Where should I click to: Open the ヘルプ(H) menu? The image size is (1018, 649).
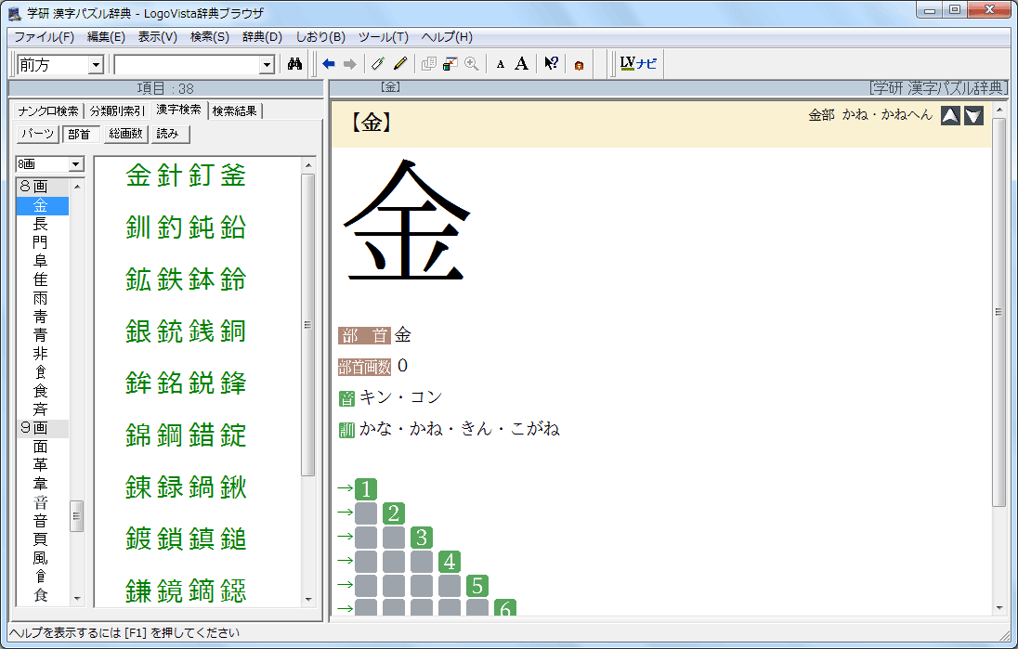[x=447, y=37]
